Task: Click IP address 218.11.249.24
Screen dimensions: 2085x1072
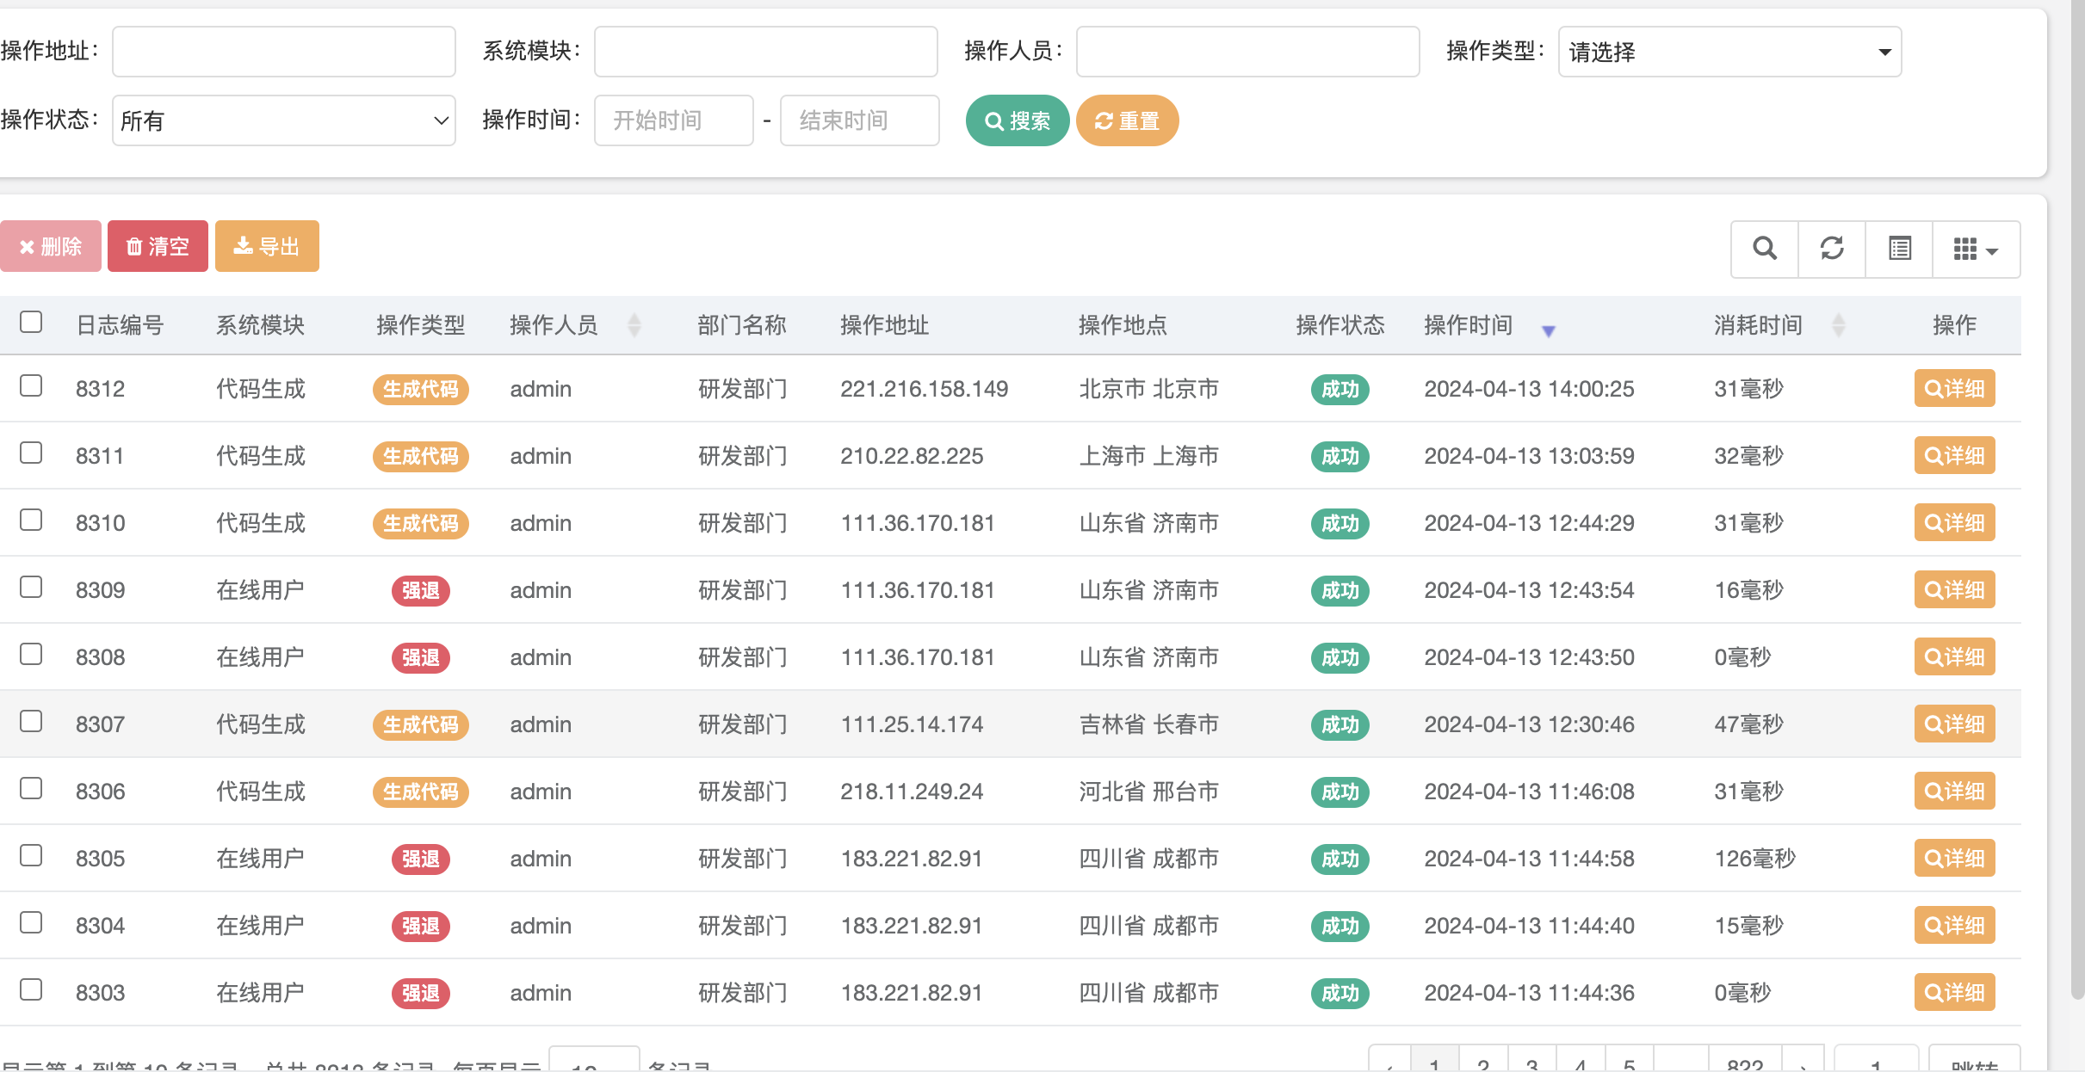Action: (x=912, y=792)
